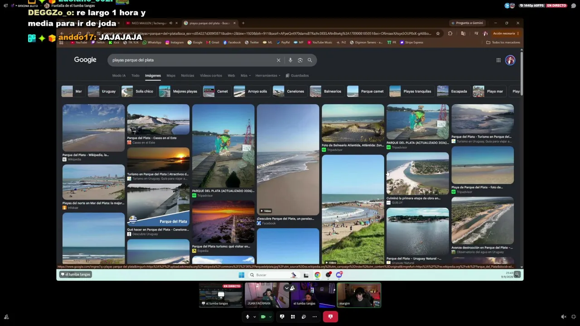Image resolution: width=580 pixels, height=326 pixels.
Task: Open more options ellipsis in call controls
Action: 314,316
